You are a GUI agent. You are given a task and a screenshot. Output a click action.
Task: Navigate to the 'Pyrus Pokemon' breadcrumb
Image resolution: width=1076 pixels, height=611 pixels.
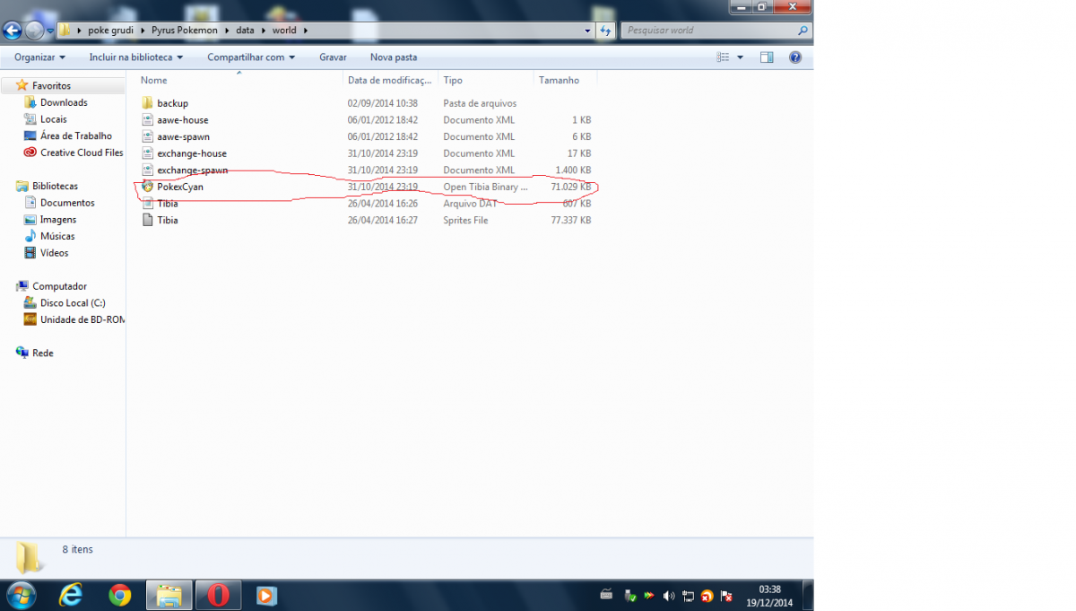[x=185, y=31]
